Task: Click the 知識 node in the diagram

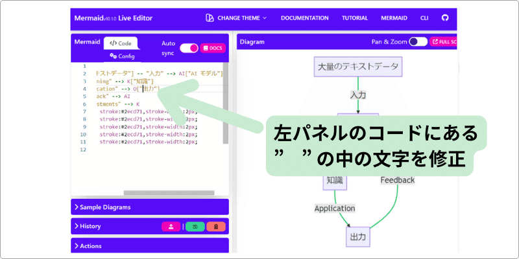Action: pos(335,180)
